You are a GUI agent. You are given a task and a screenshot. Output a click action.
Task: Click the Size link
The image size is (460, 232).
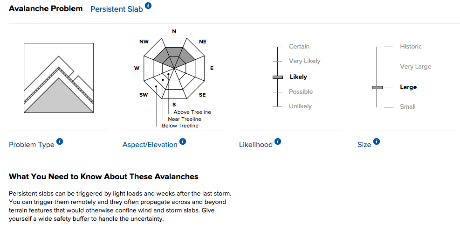tap(364, 145)
